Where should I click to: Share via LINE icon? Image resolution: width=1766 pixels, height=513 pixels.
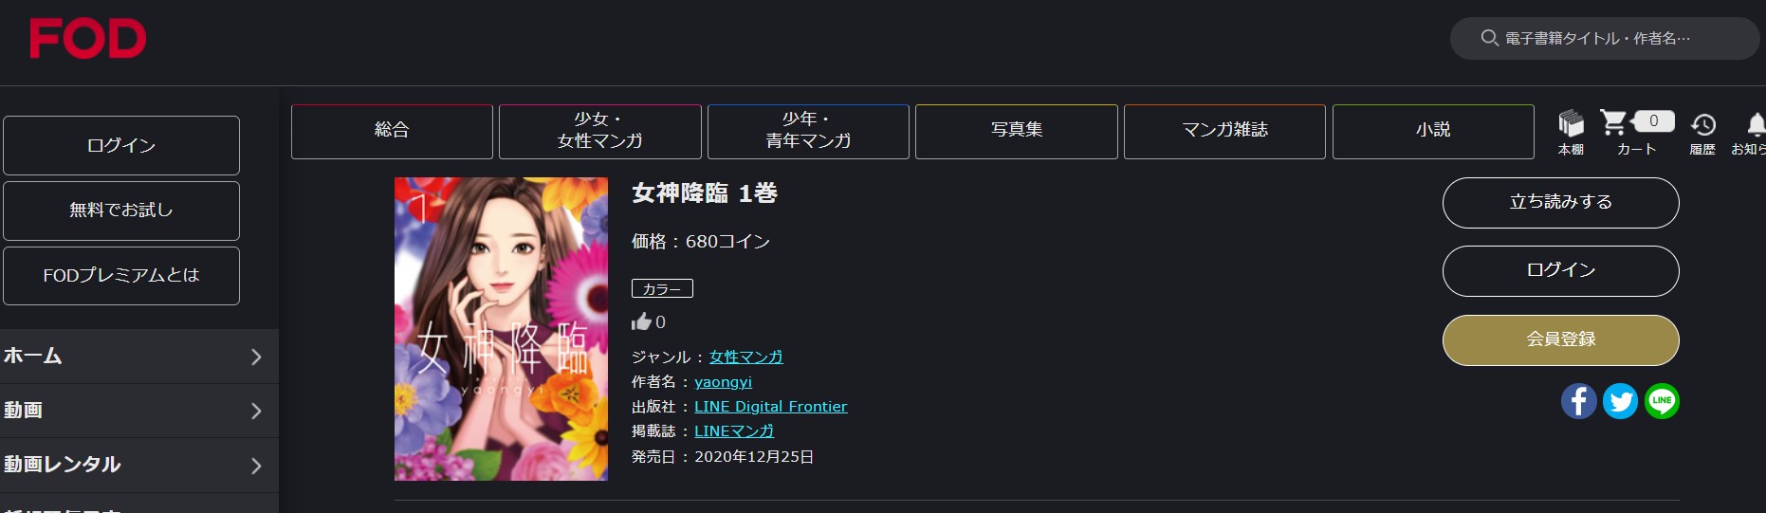pos(1662,401)
